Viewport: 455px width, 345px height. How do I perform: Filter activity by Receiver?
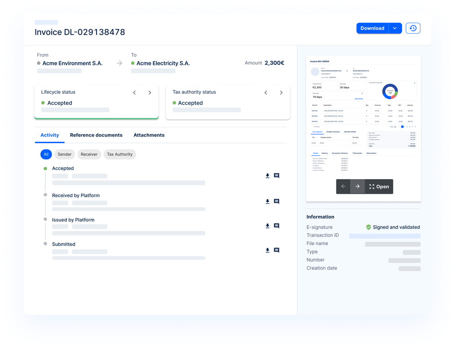coord(89,154)
